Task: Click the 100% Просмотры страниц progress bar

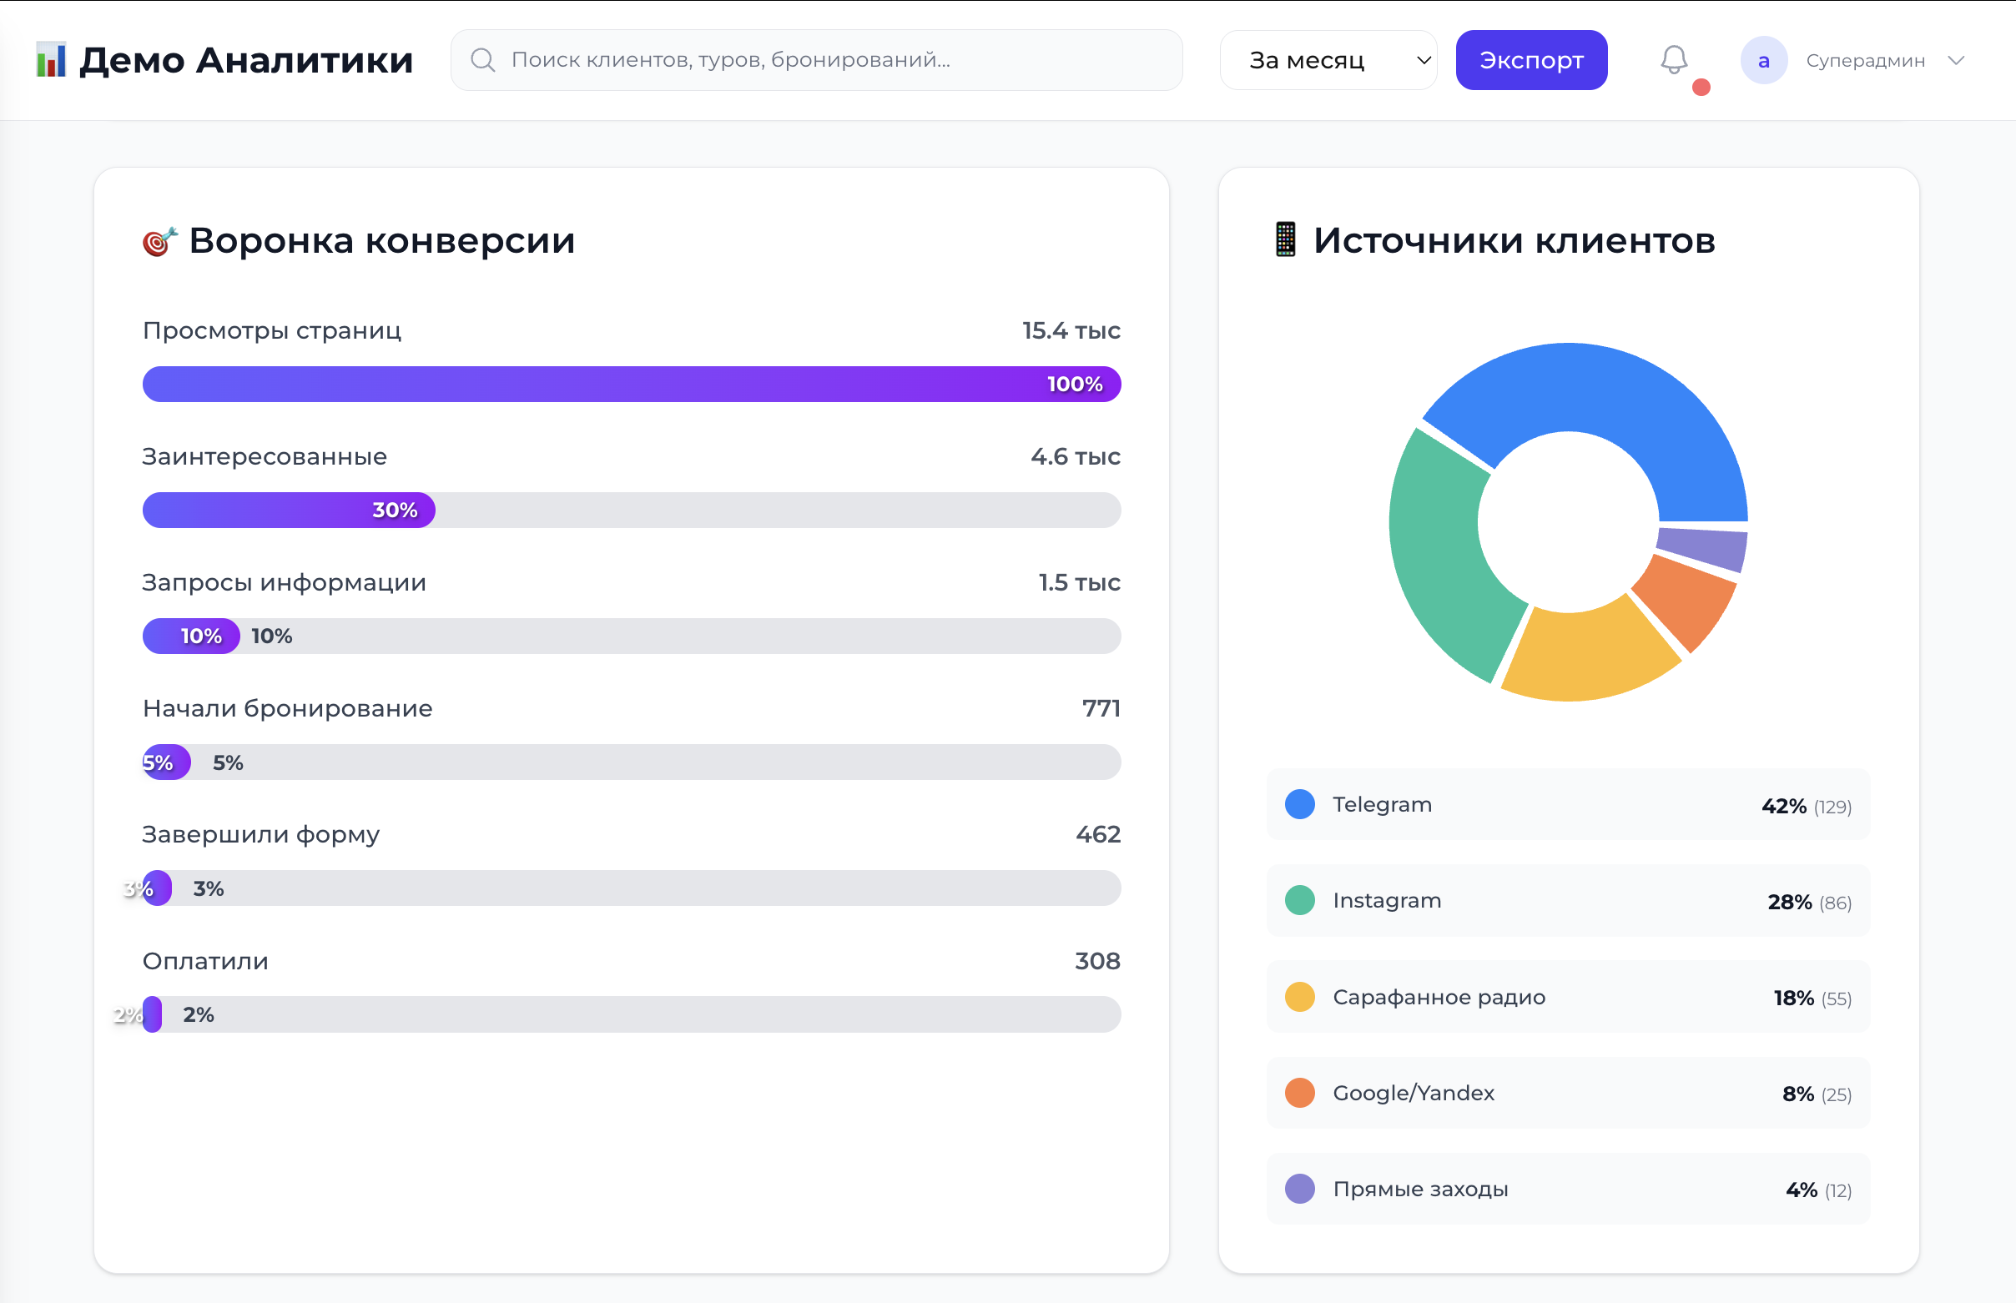Action: pyautogui.click(x=632, y=384)
